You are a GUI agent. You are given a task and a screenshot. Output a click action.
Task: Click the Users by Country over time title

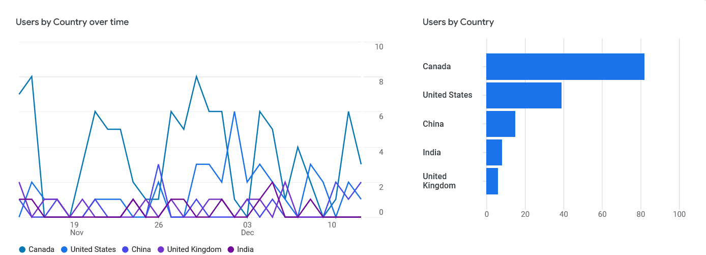click(x=72, y=22)
